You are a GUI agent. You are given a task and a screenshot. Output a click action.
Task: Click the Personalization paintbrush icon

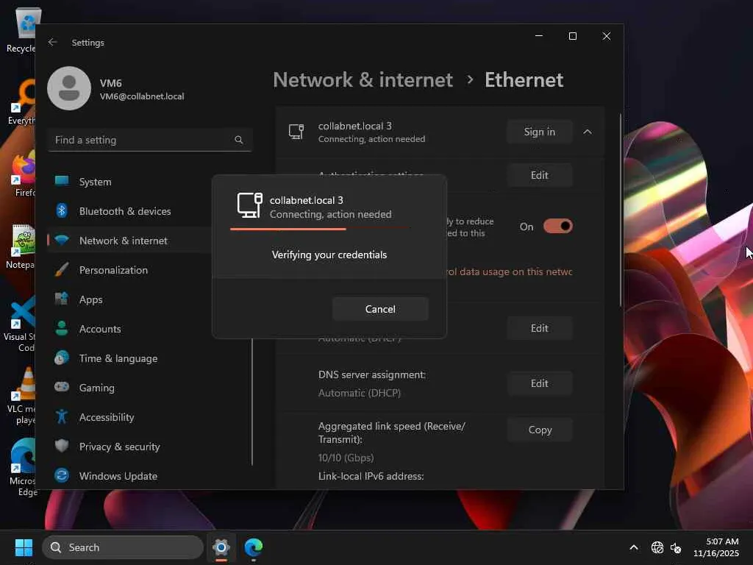pyautogui.click(x=62, y=269)
